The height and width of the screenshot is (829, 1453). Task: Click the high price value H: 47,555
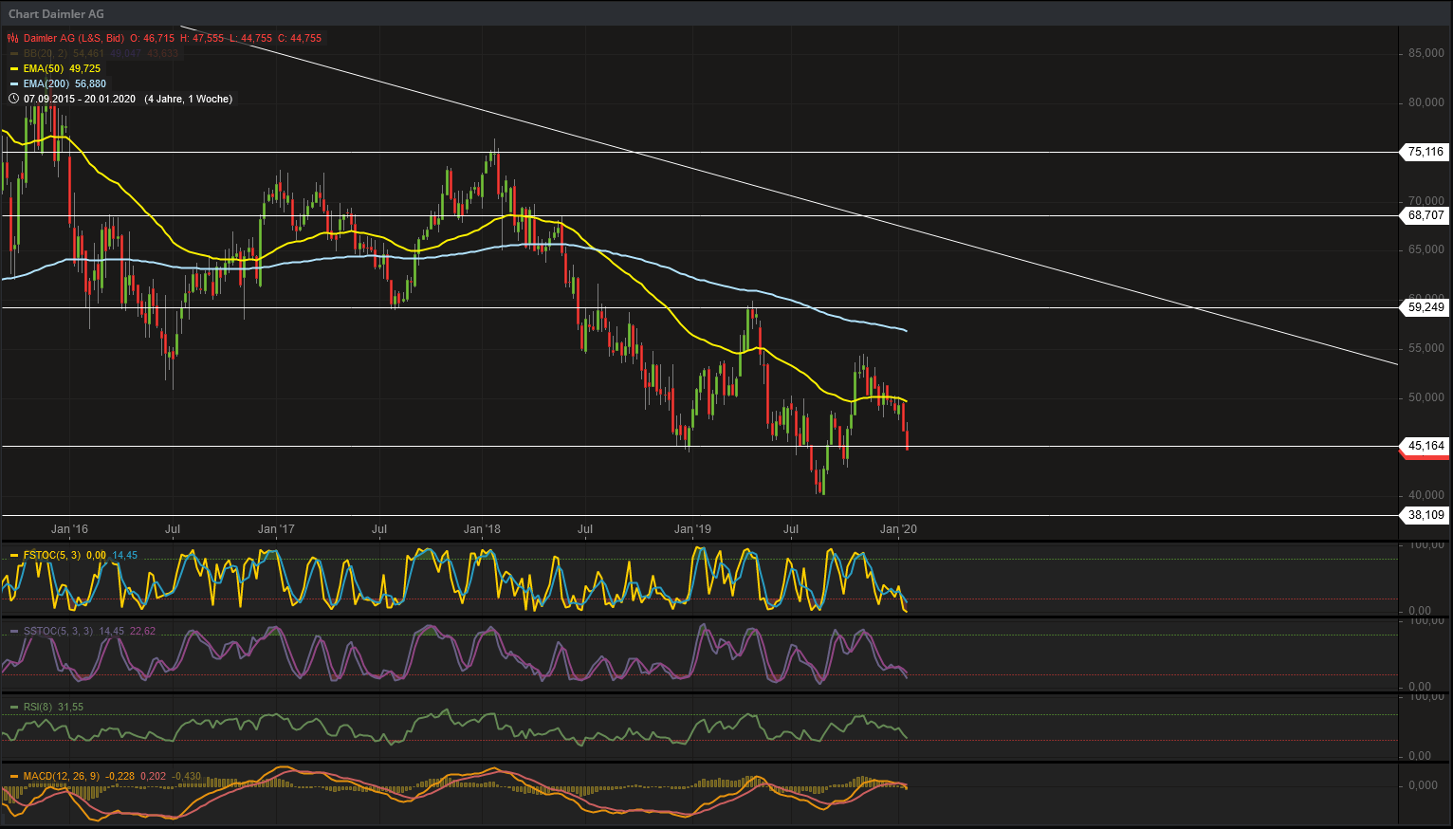[x=202, y=38]
